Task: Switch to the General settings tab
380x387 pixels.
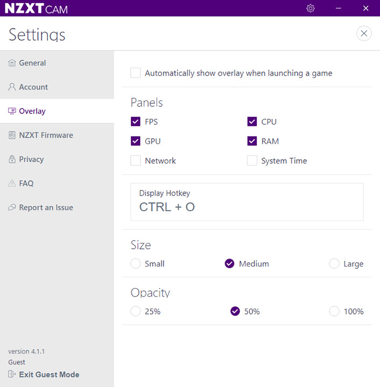Action: point(32,63)
